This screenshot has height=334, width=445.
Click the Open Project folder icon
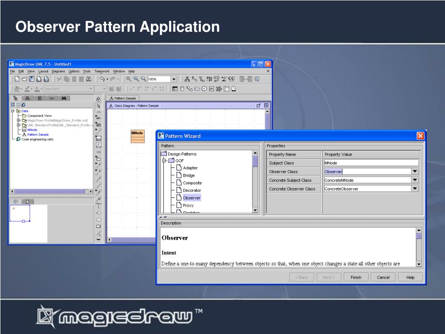[24, 79]
